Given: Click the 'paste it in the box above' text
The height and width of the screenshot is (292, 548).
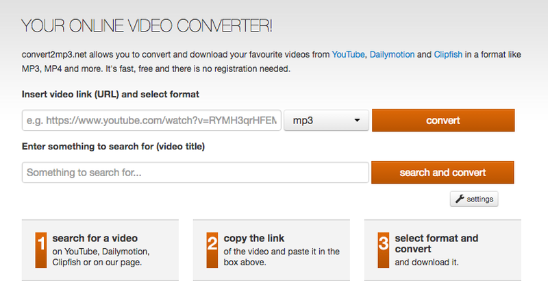Looking at the screenshot, I should [x=281, y=257].
